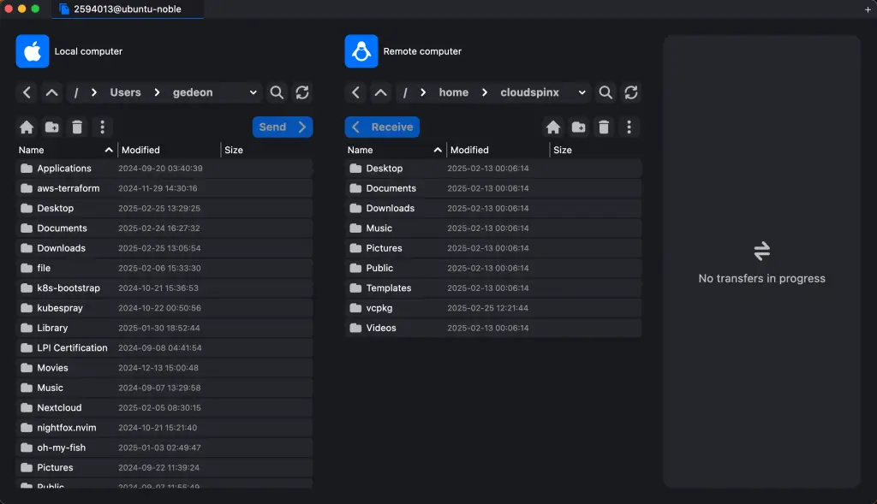Open remote pane more options menu

point(629,127)
